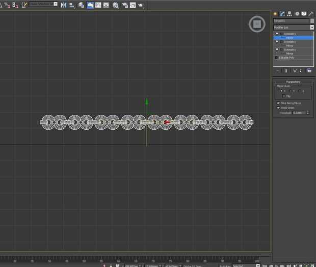Switch to the Hierarchy panel tab
The width and height of the screenshot is (316, 267).
[x=289, y=14]
